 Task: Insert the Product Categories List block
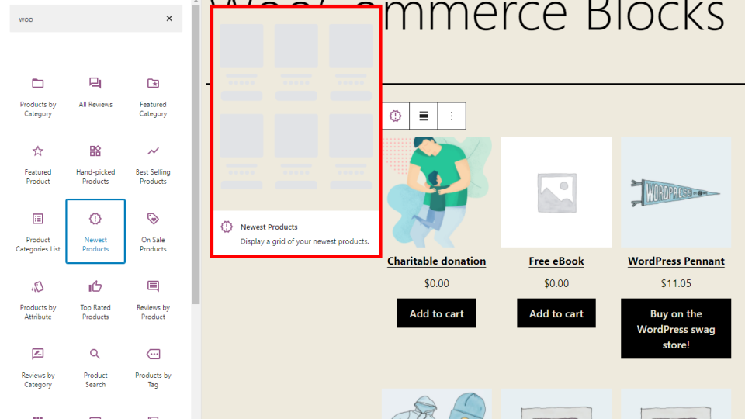point(38,232)
